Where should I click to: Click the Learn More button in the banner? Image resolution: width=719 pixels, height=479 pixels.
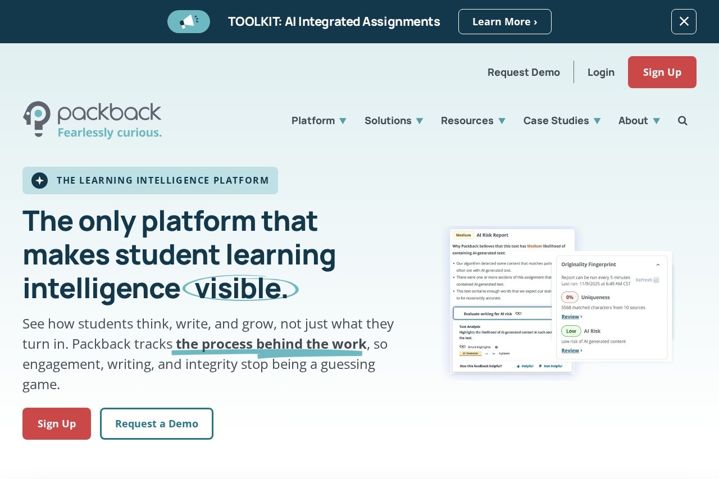pos(505,22)
